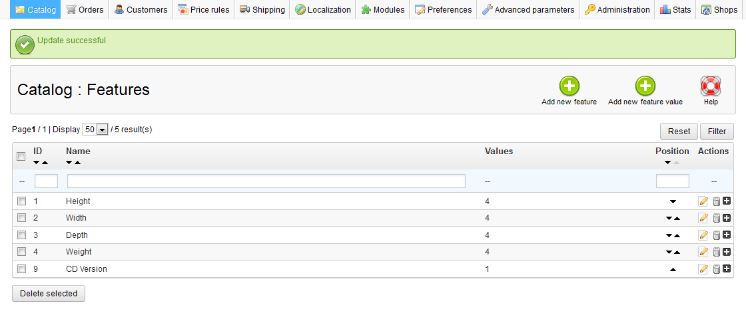The height and width of the screenshot is (313, 746).
Task: Click the Add new feature icon
Action: click(x=569, y=86)
